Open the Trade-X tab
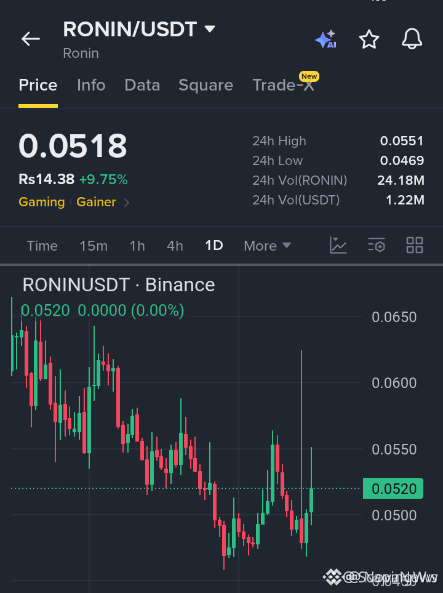Viewport: 443px width, 593px height. [283, 85]
